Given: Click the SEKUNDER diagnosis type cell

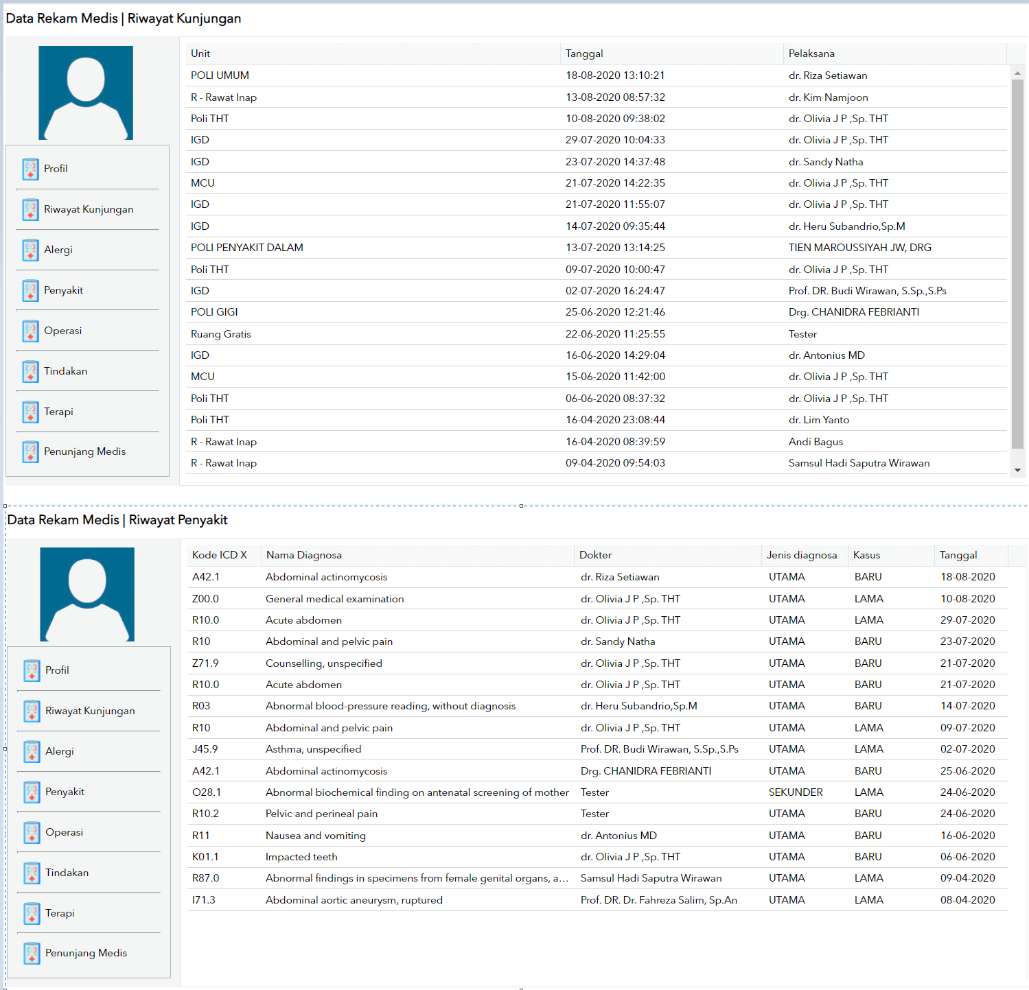Looking at the screenshot, I should [x=796, y=792].
